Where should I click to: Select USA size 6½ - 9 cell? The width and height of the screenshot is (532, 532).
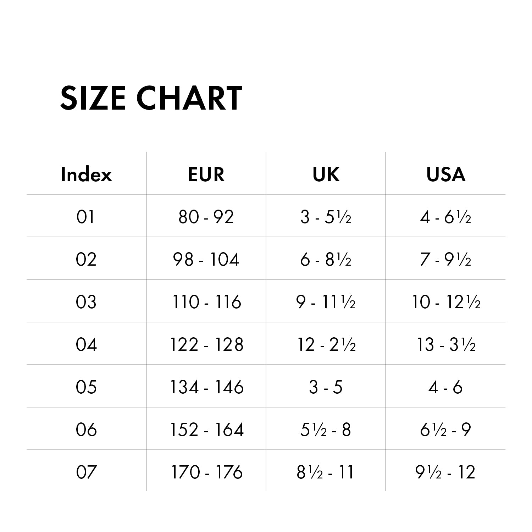[446, 430]
